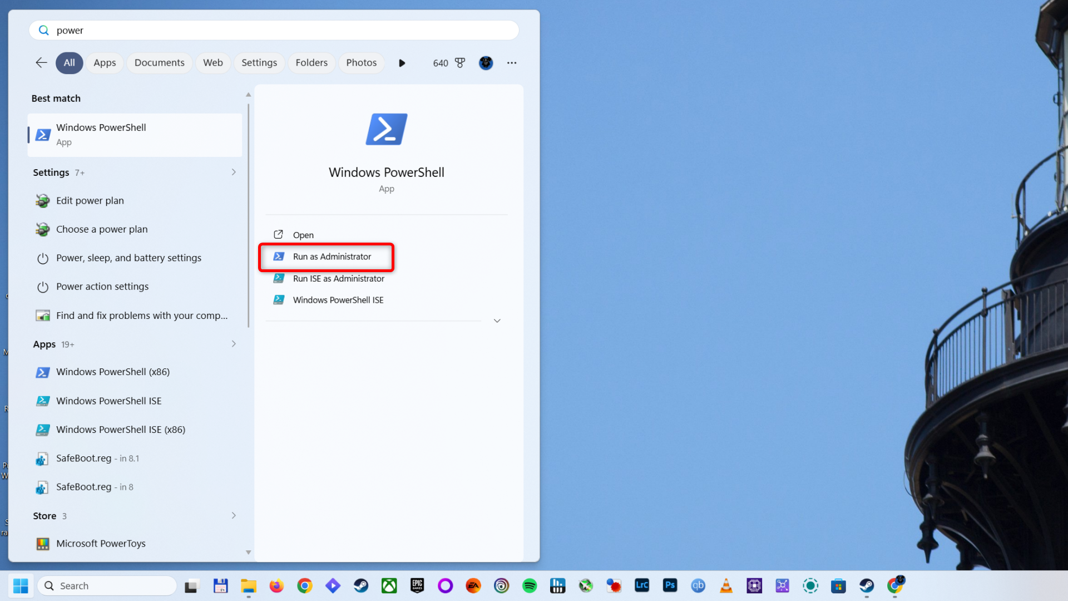This screenshot has height=601, width=1068.
Task: Open Windows PowerShell from Best match
Action: [135, 135]
